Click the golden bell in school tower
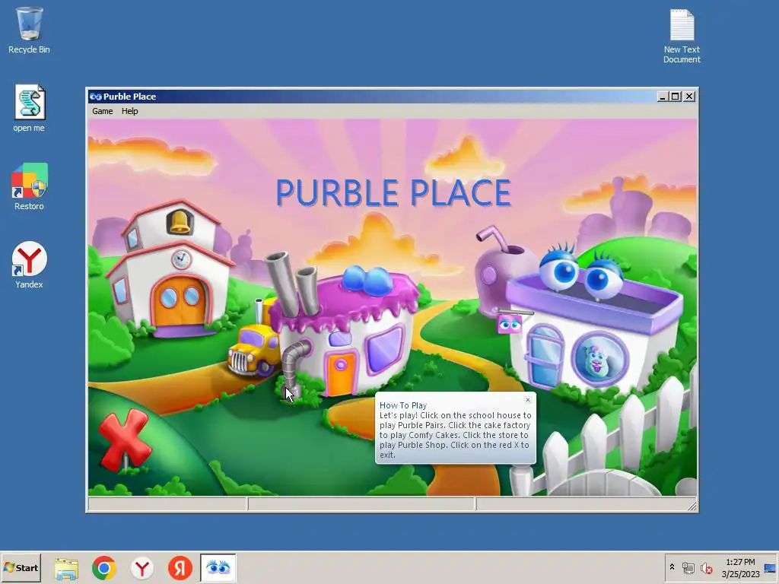The width and height of the screenshot is (779, 584). [x=180, y=221]
